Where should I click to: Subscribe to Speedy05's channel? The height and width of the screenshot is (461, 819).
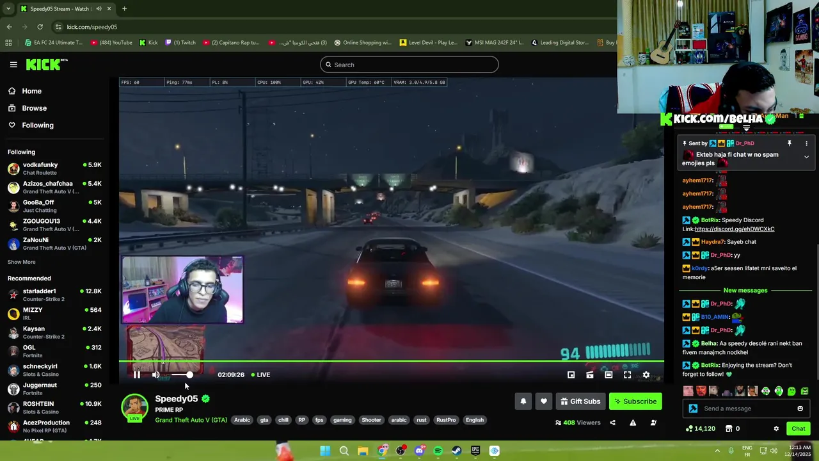coord(635,401)
